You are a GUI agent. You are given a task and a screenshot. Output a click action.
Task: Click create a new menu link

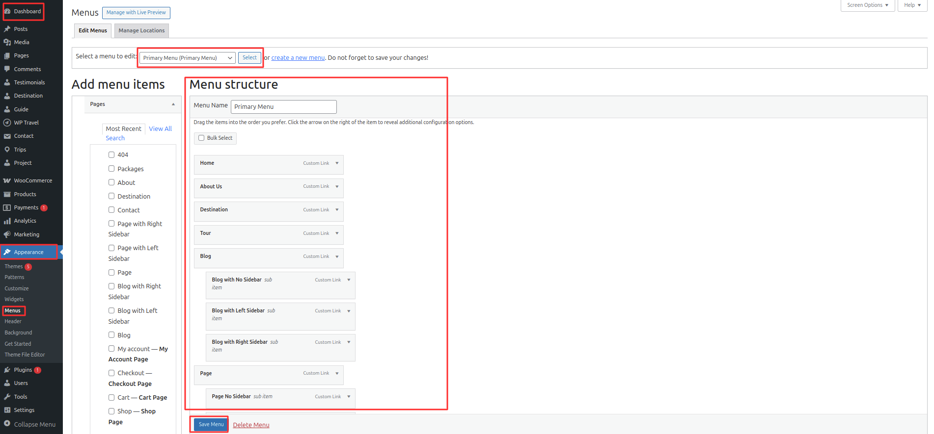[x=298, y=58]
